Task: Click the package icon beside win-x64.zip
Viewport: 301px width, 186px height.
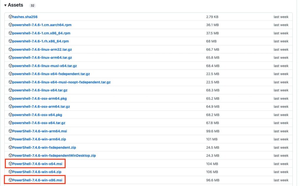Action: click(10, 172)
